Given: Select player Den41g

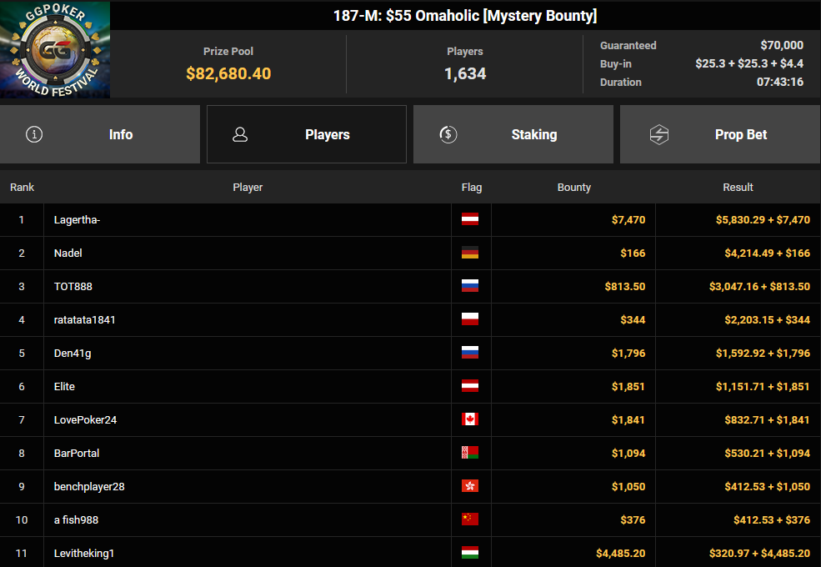Looking at the screenshot, I should 73,354.
